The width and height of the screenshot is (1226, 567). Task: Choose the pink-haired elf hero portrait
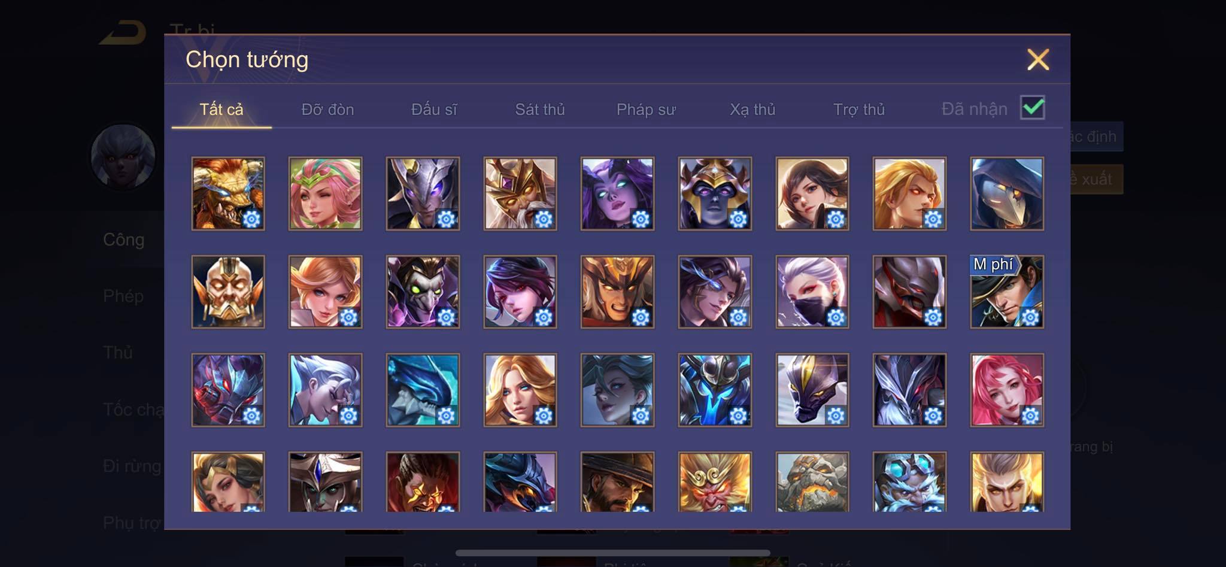(325, 193)
